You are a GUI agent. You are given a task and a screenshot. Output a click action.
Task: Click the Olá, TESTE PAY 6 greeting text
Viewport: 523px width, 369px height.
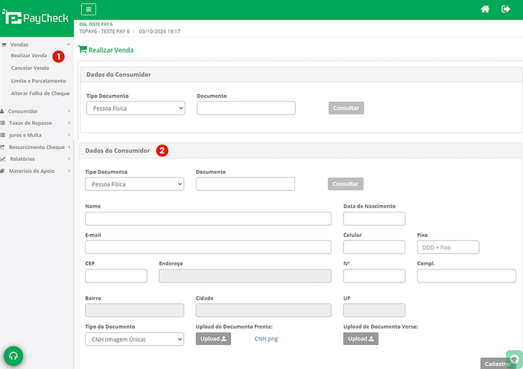(x=96, y=24)
